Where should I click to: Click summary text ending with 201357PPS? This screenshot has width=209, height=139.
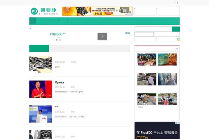(70, 116)
